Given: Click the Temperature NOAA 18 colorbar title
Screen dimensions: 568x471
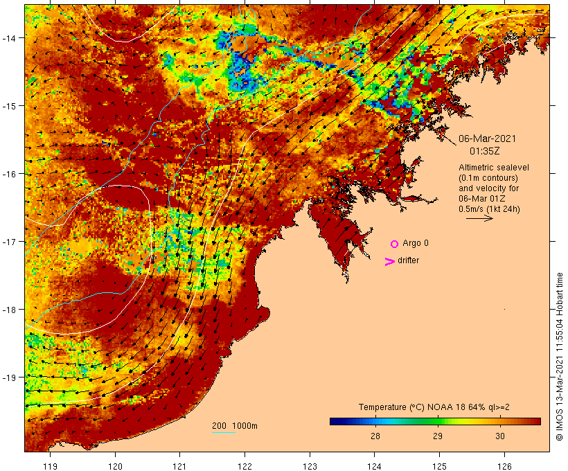Looking at the screenshot, I should pos(434,407).
